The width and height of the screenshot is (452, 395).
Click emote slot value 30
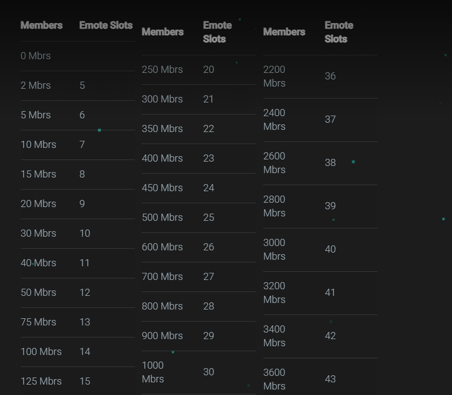coord(208,372)
